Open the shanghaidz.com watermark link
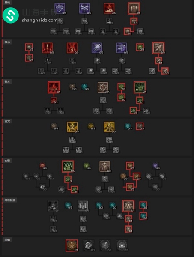Screen dimensions: 194x257 [39, 20]
